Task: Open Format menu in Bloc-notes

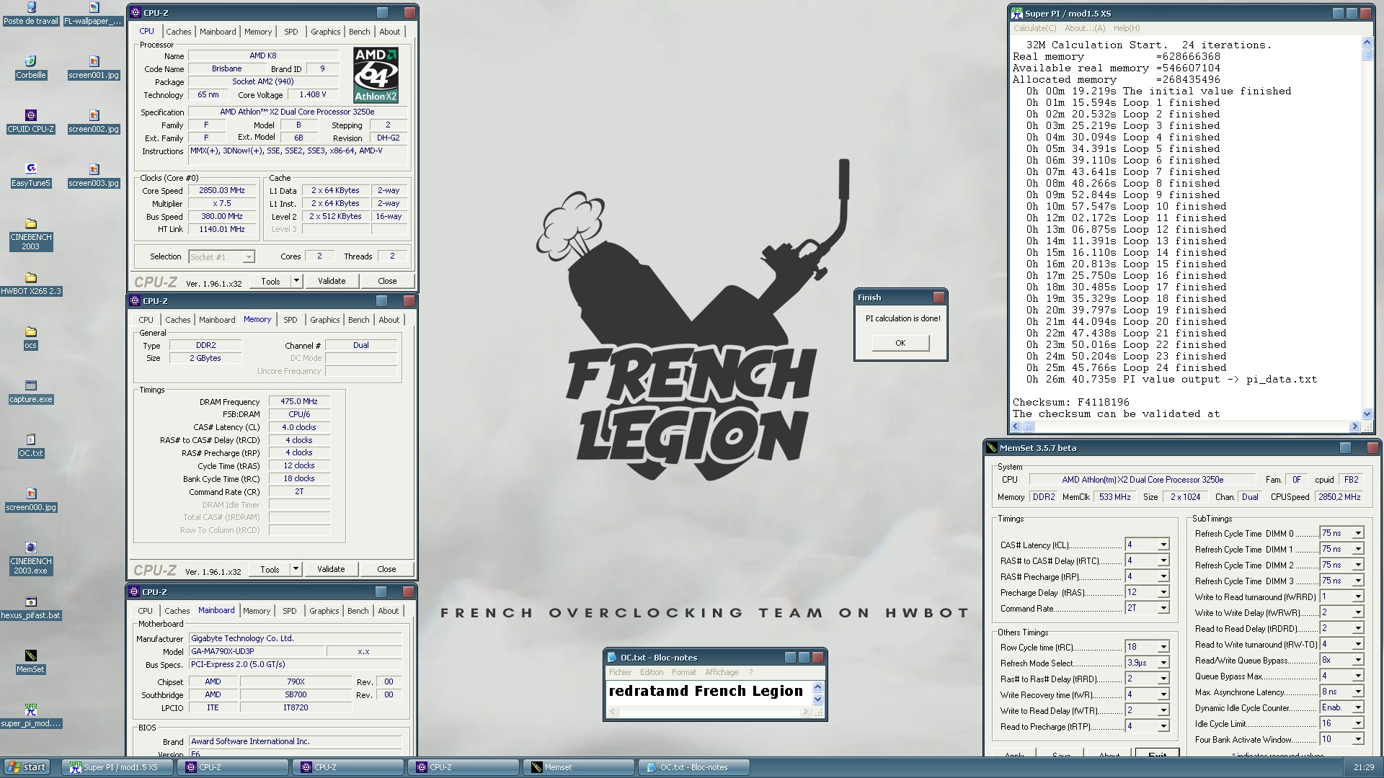Action: click(683, 672)
